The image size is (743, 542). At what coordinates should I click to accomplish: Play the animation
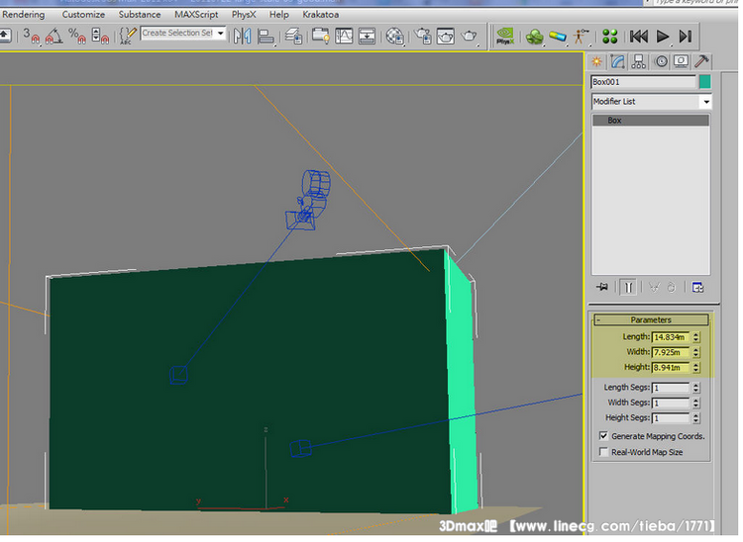pos(663,37)
